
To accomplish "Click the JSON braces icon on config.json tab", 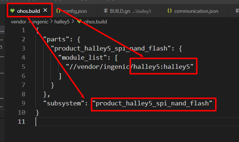I will 58,11.
